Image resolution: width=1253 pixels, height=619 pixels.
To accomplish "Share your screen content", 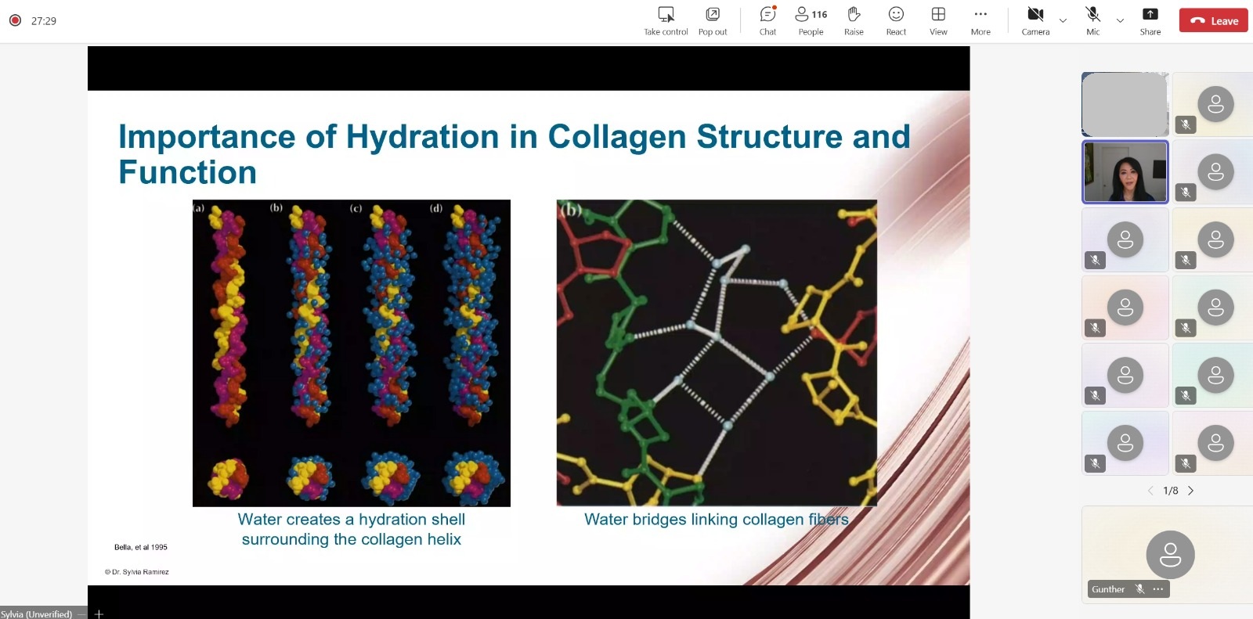I will 1150,21.
